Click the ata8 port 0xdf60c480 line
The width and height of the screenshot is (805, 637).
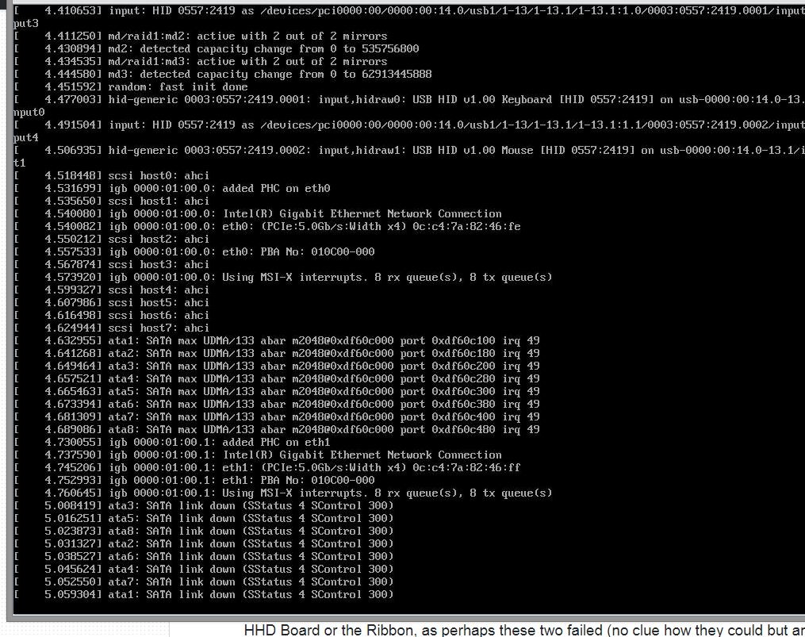pos(277,429)
